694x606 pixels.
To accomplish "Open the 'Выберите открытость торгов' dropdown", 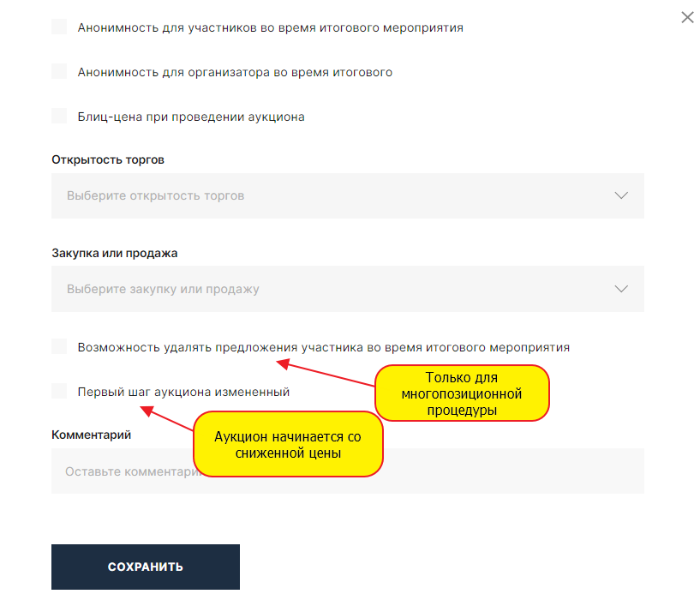I will click(x=343, y=195).
